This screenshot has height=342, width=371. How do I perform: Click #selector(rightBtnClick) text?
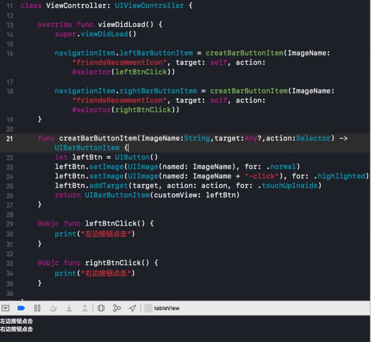tap(126, 110)
